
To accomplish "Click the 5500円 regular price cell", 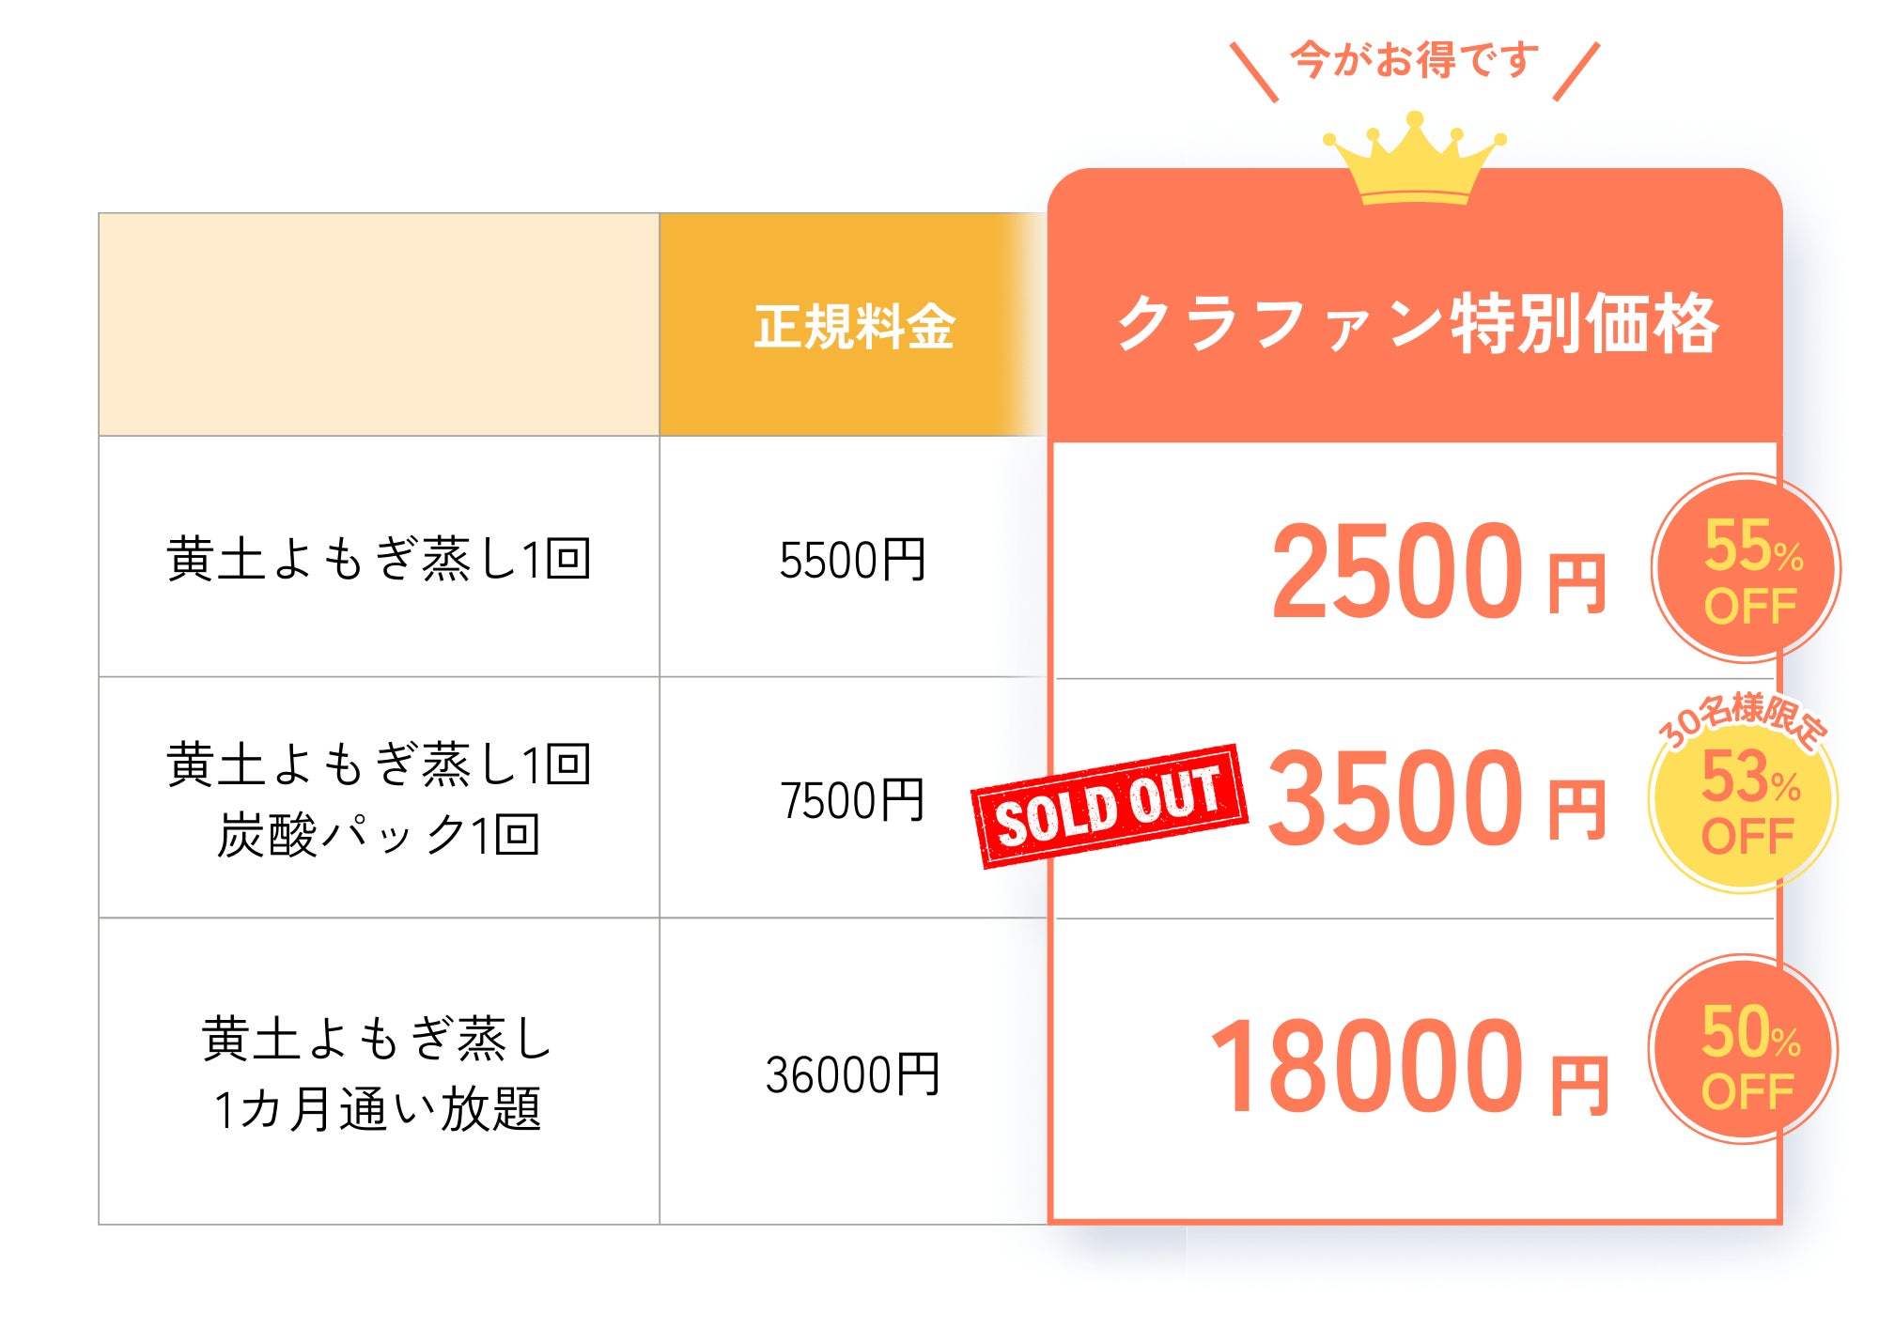I will (852, 561).
